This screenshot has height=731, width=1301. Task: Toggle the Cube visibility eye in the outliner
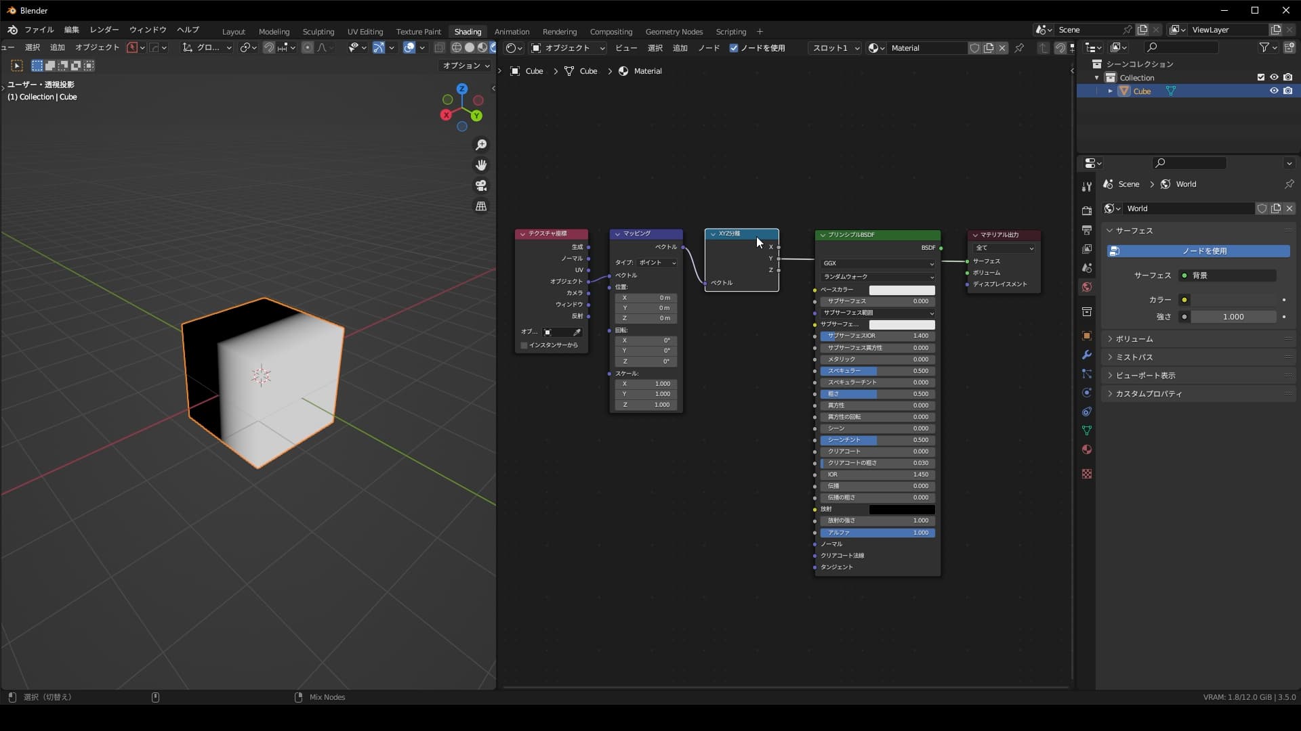1274,91
